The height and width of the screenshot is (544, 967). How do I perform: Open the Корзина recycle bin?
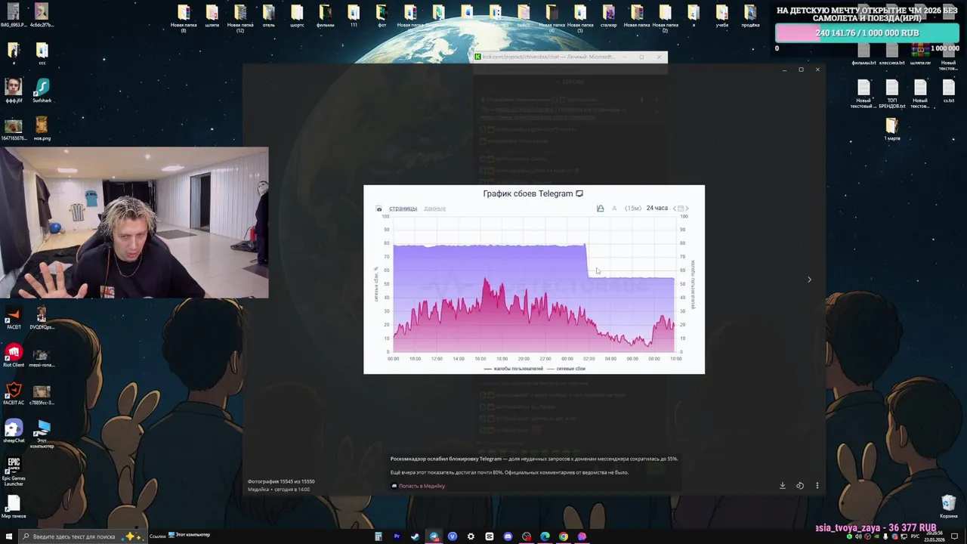949,507
